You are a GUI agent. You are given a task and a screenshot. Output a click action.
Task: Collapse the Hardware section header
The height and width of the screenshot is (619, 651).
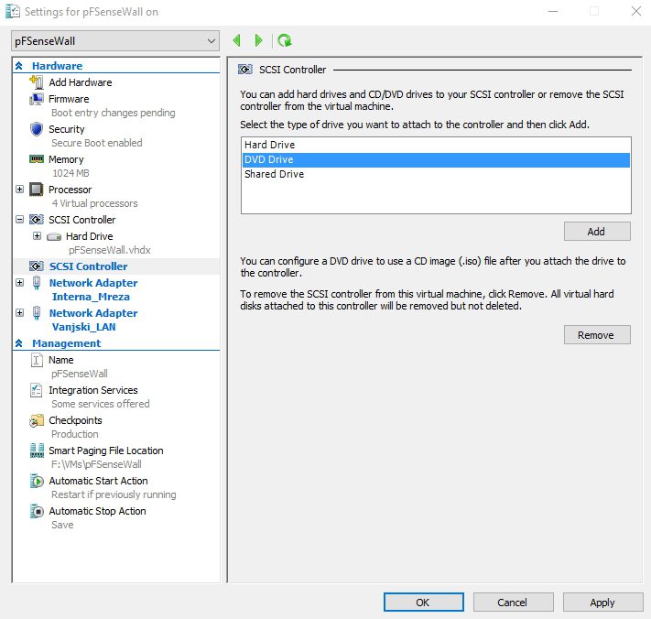pyautogui.click(x=19, y=66)
